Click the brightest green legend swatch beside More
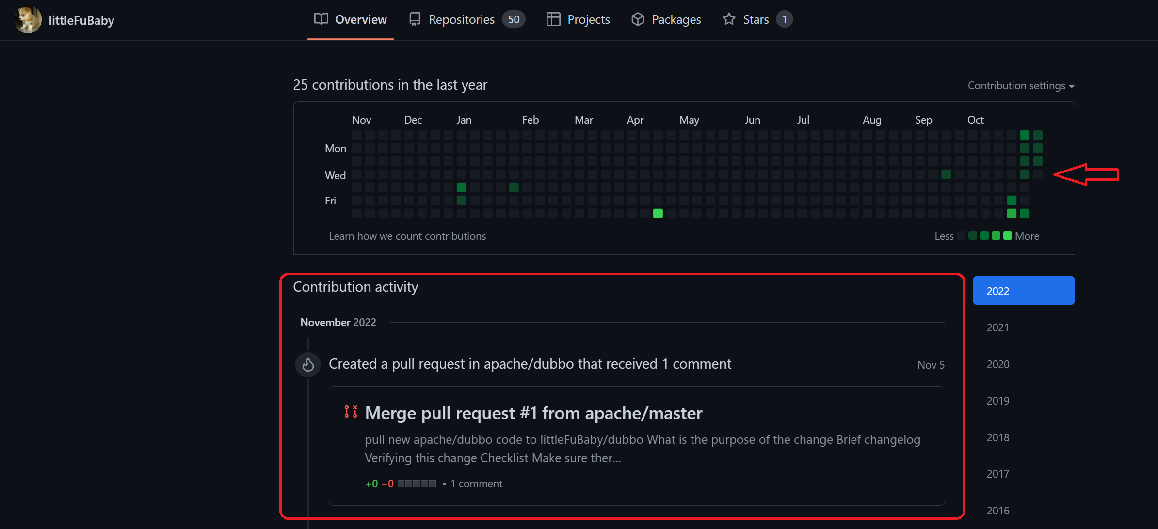Screen dimensions: 1158x529 (1008, 235)
